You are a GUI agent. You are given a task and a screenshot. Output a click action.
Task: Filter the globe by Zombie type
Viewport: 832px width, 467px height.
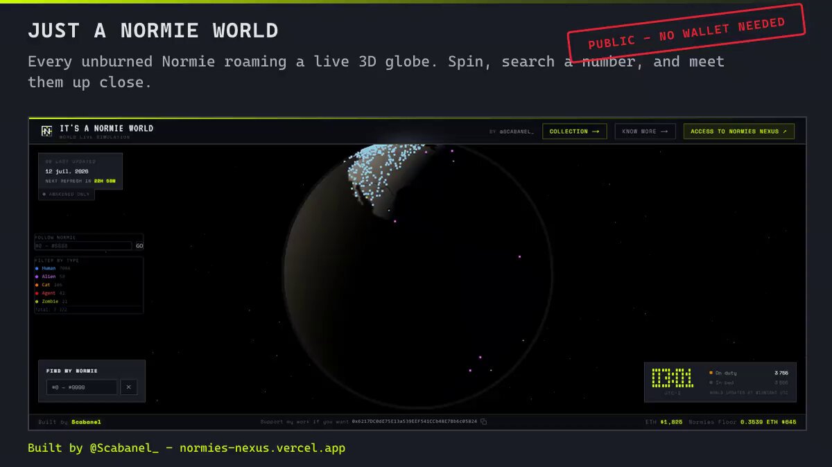51,301
